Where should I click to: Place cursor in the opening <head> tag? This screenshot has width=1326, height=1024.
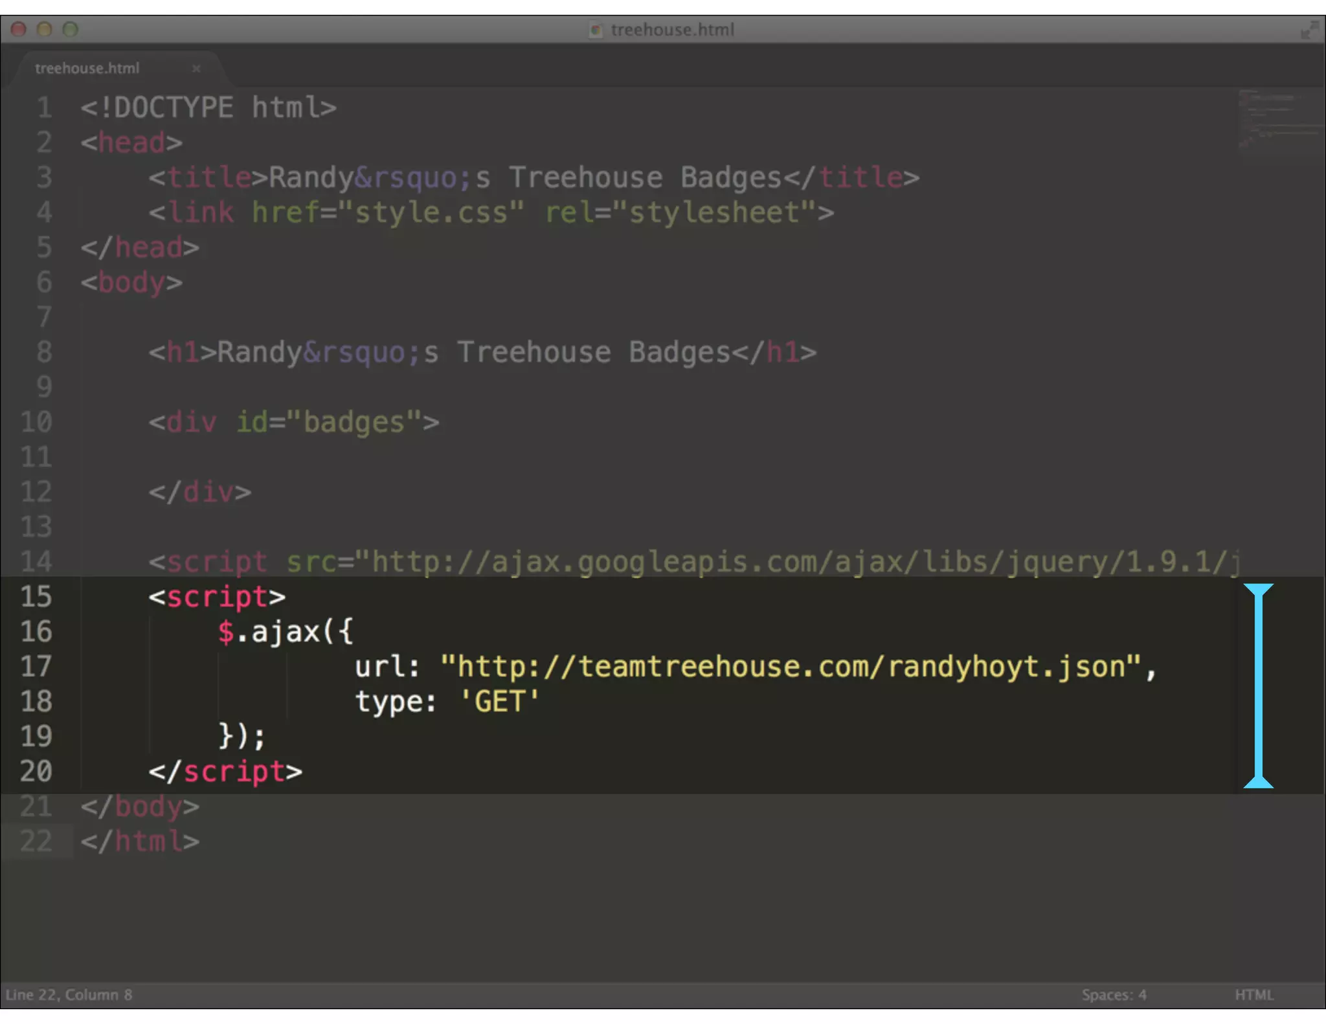[x=131, y=142]
